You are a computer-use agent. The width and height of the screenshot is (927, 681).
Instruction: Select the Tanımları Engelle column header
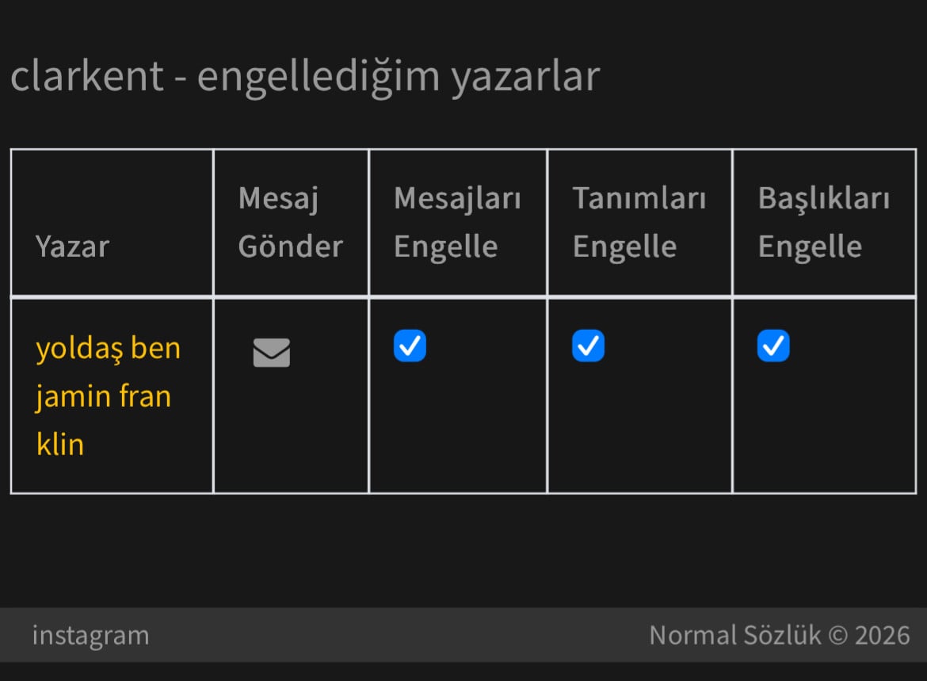pos(639,223)
